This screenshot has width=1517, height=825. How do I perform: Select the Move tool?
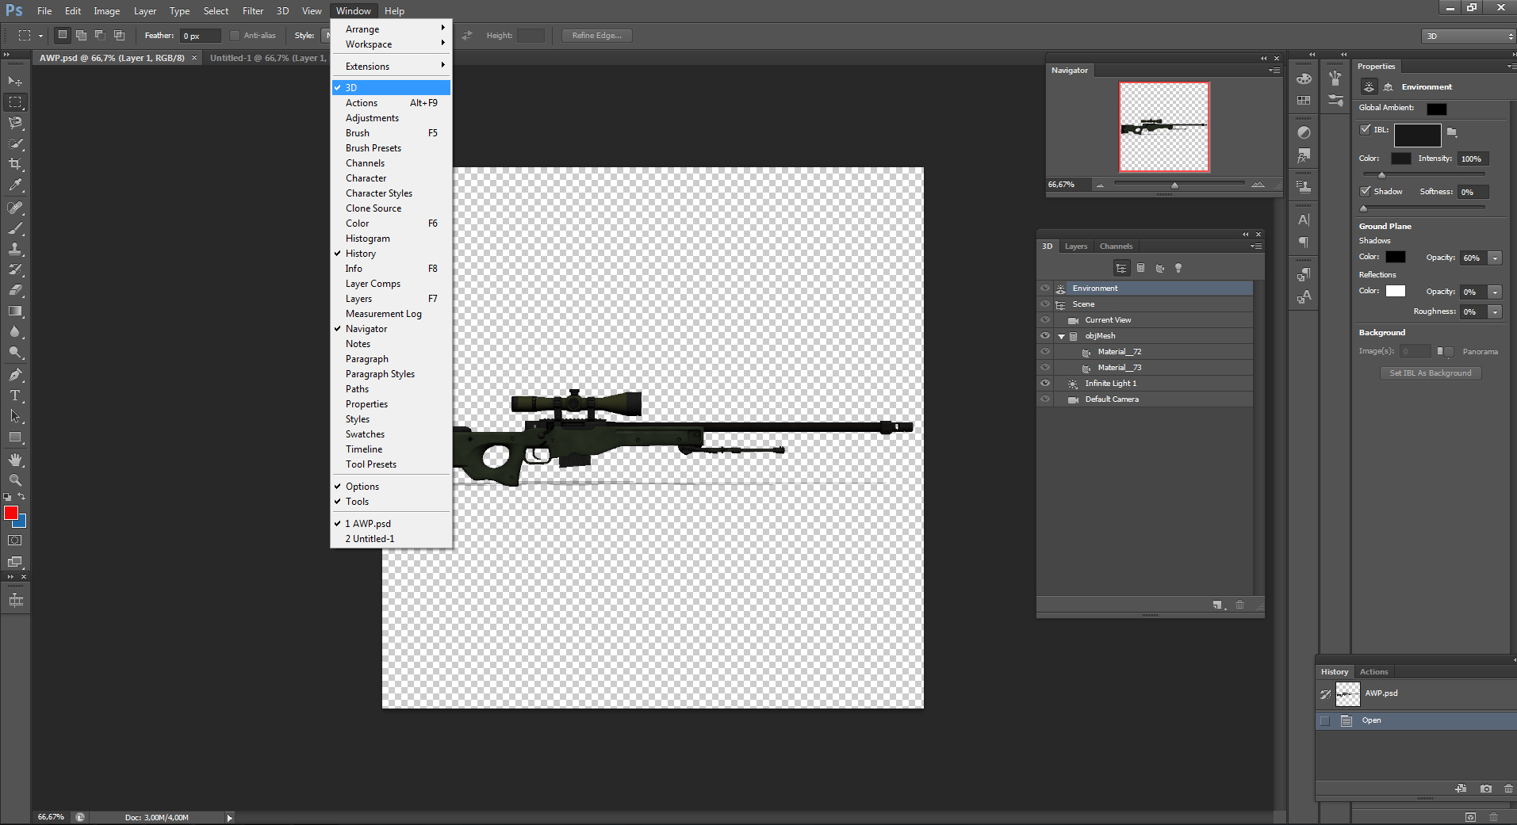(x=15, y=82)
